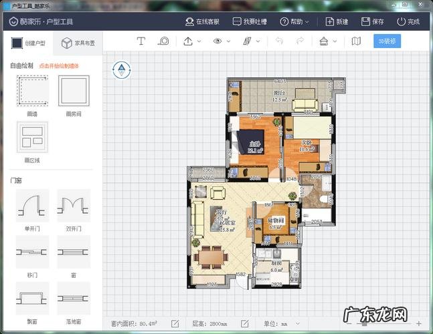Click the floor plan map icon
This screenshot has width=433, height=334.
point(356,41)
